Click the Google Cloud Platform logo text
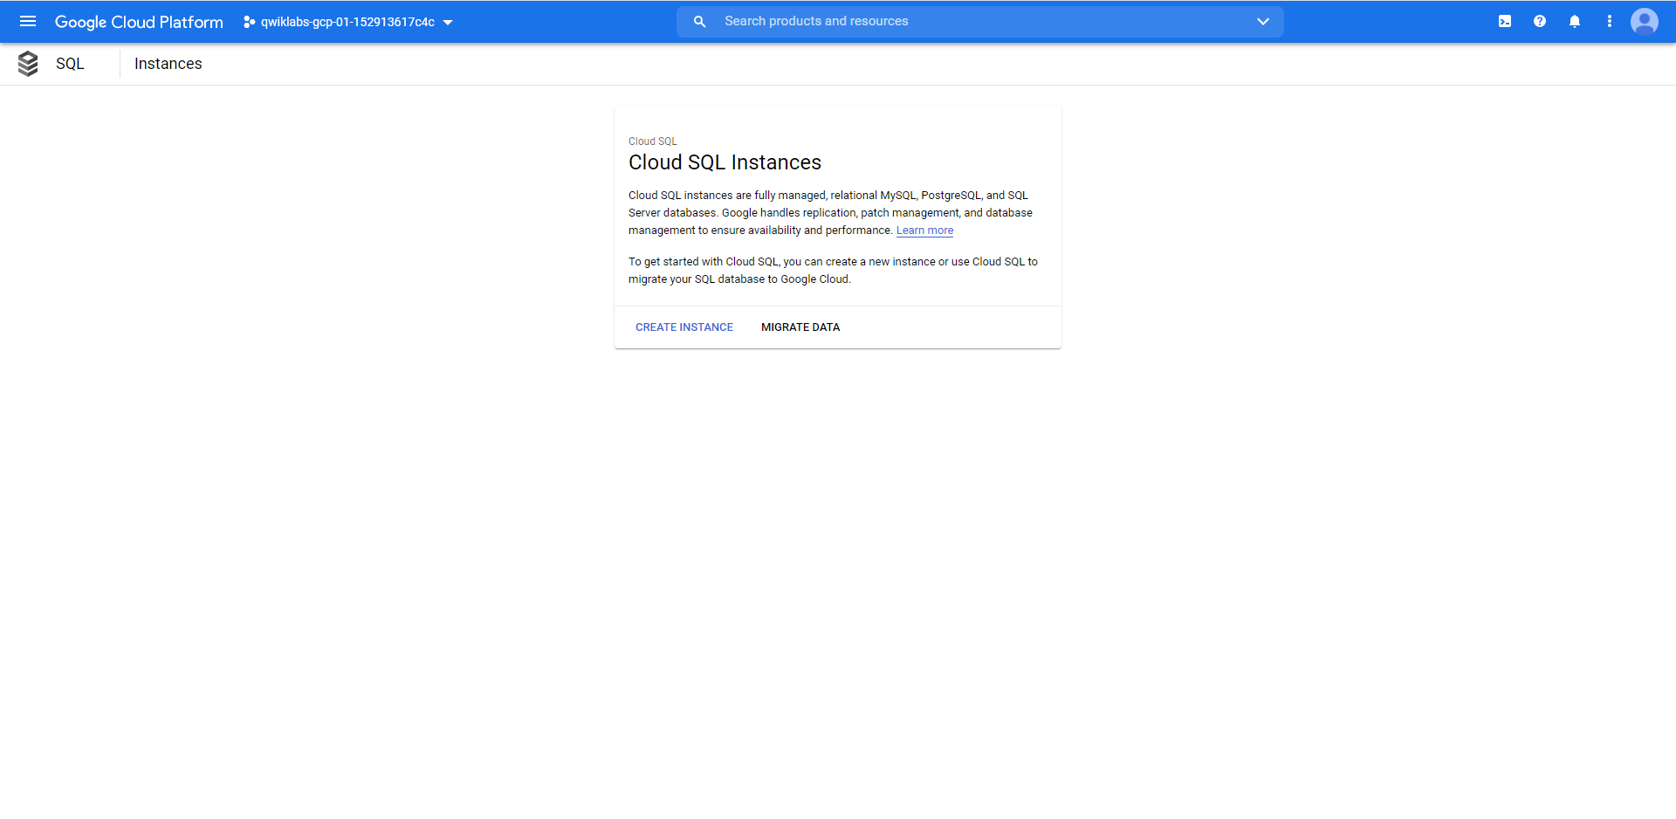 point(139,22)
